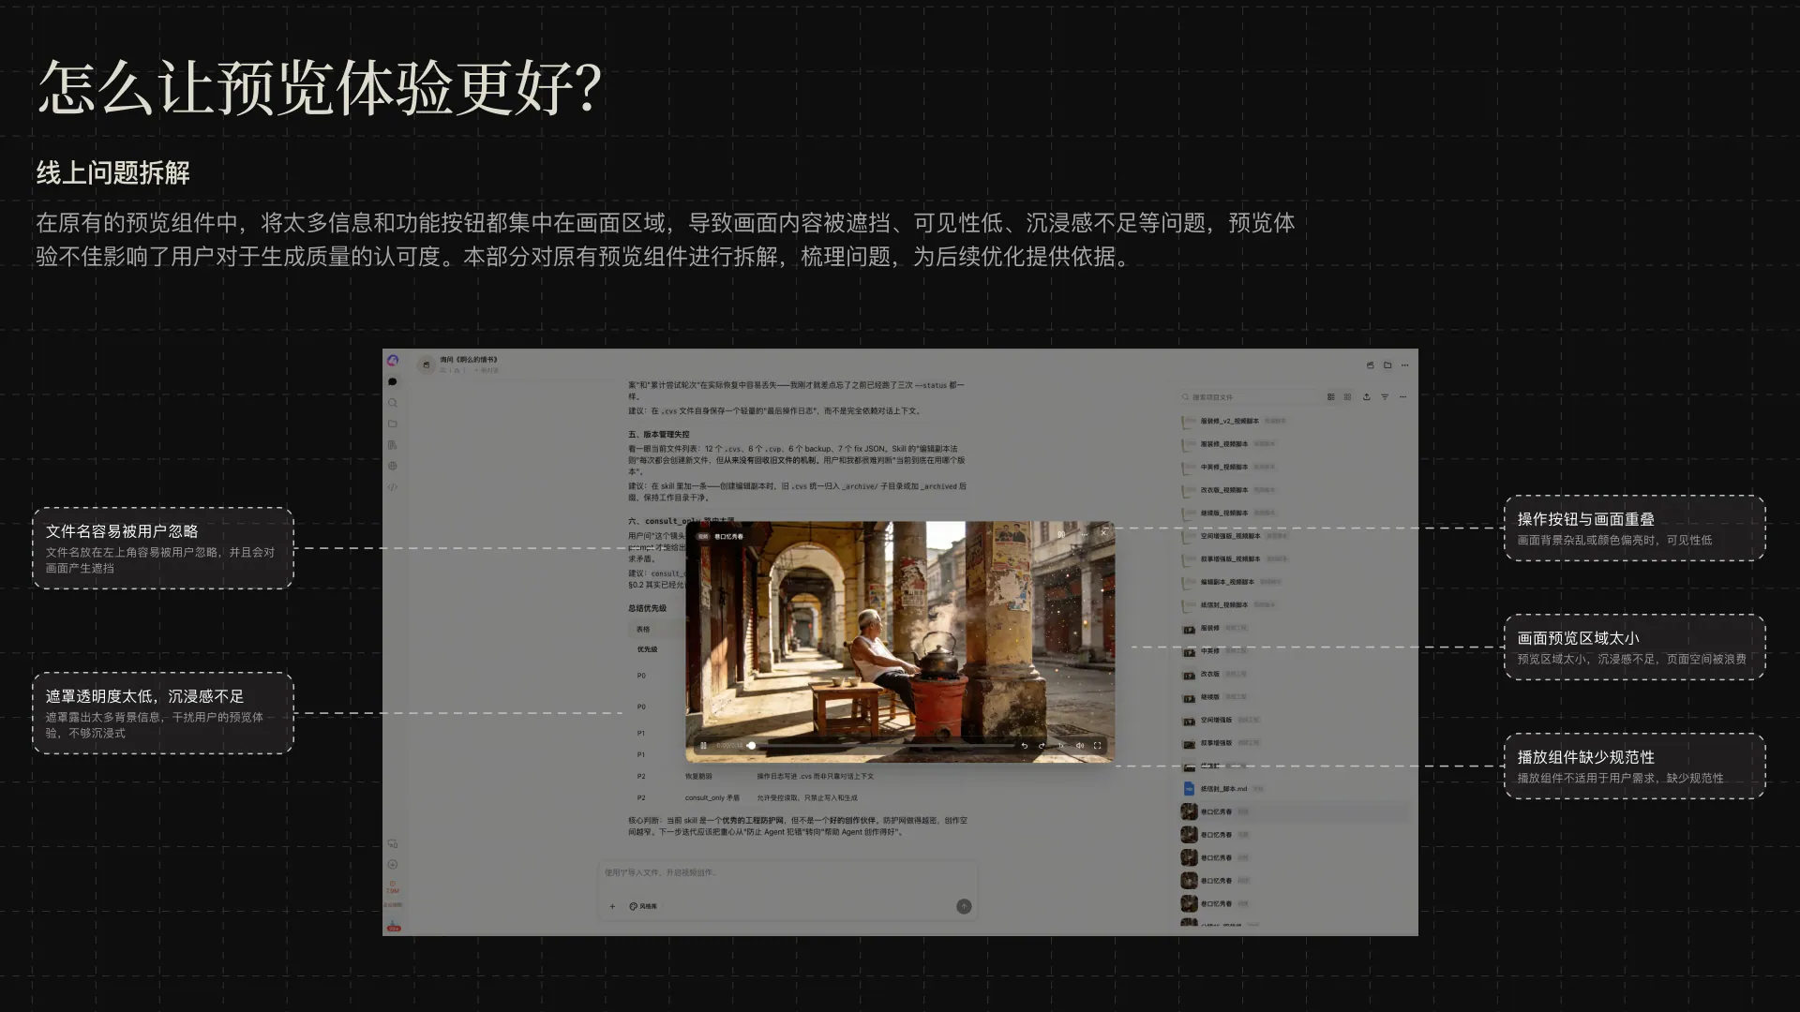
Task: Click the search project files field
Action: pyautogui.click(x=1249, y=397)
